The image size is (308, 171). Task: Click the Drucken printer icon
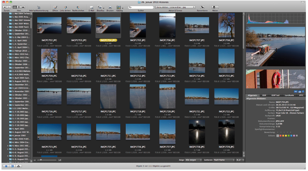point(110,7)
